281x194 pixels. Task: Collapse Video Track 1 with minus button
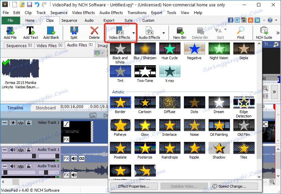5,123
